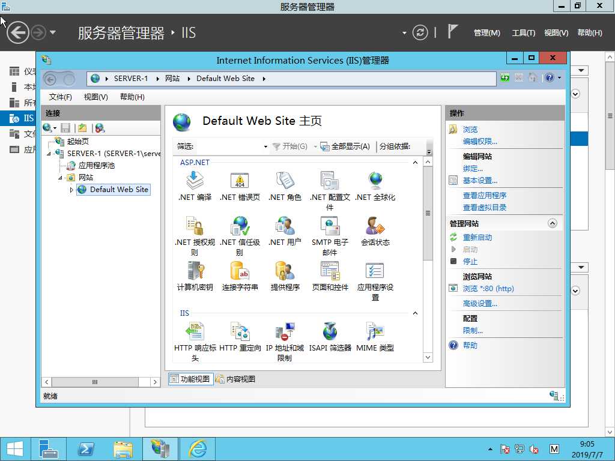615x461 pixels.
Task: Open the Server Manager navigation history dropdown
Action: (x=53, y=32)
